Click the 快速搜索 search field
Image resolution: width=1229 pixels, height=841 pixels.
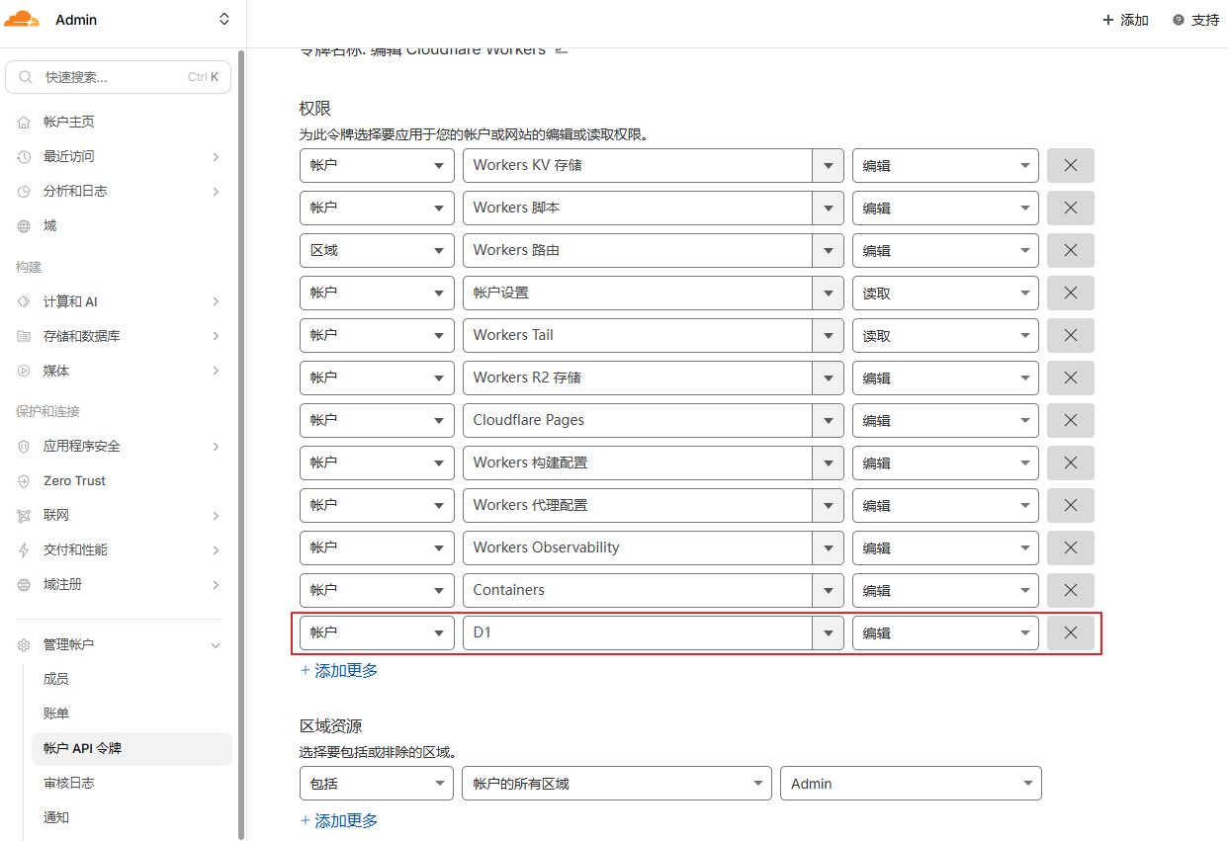118,77
